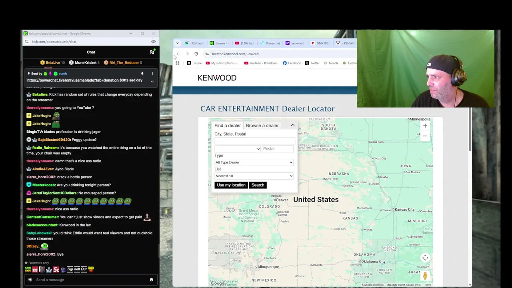Open the Needle bookmark
Screen dimensions: 512x288
click(x=331, y=63)
